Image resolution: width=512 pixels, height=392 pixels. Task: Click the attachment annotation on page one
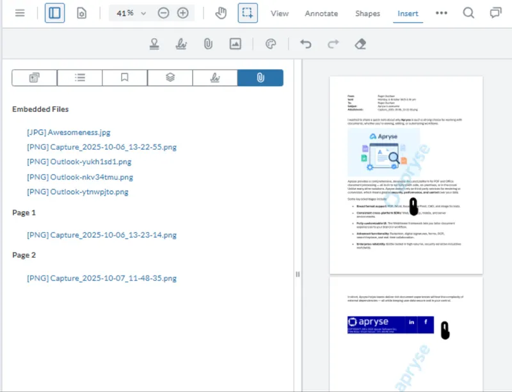click(413, 207)
